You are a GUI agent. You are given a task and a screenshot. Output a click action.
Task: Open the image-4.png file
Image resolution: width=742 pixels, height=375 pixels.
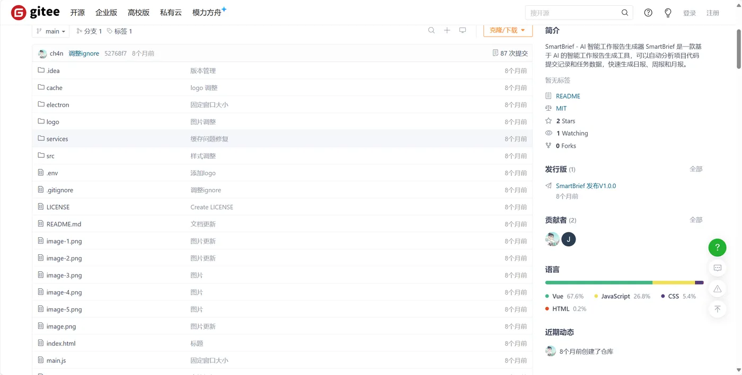pos(64,292)
